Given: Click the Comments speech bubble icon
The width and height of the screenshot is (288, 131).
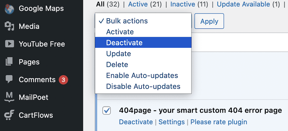Looking at the screenshot, I should 10,79.
